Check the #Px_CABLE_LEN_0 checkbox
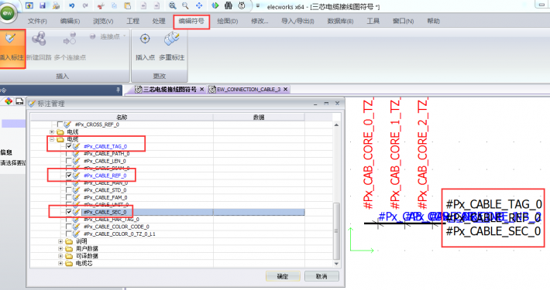The image size is (550, 290). [x=69, y=161]
